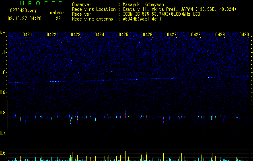Click the 0.7 kHz axis label

click(x=3, y=133)
